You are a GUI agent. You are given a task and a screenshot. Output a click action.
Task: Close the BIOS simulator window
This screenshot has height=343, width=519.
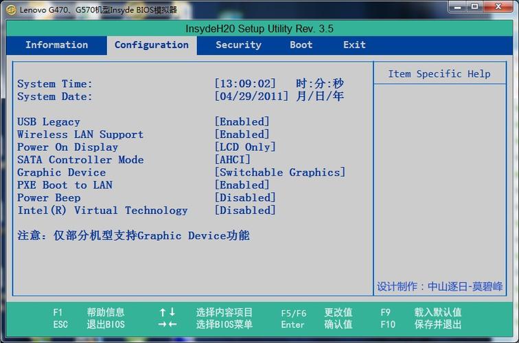(499, 6)
